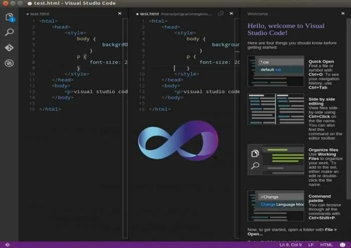Viewport: 351px width, 248px height.
Task: Click </style> on line 10 in middle editor
Action: tap(187, 74)
